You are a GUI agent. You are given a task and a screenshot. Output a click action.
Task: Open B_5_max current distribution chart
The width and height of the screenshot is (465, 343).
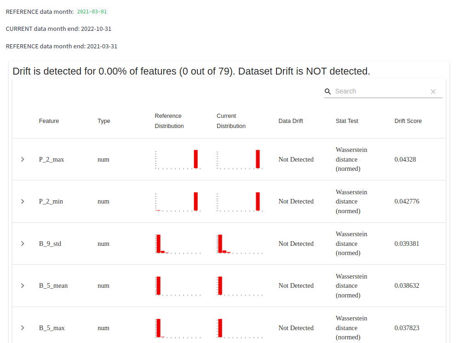point(240,328)
